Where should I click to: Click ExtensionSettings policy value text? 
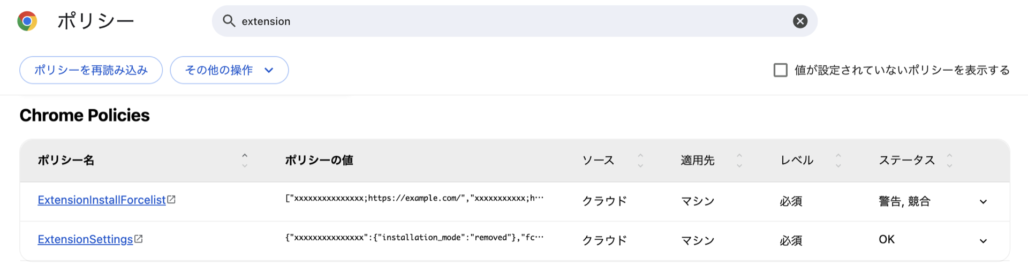pyautogui.click(x=414, y=237)
